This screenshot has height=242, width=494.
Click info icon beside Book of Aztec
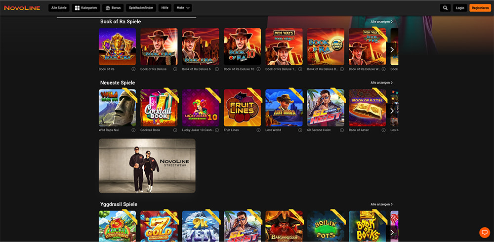(383, 130)
